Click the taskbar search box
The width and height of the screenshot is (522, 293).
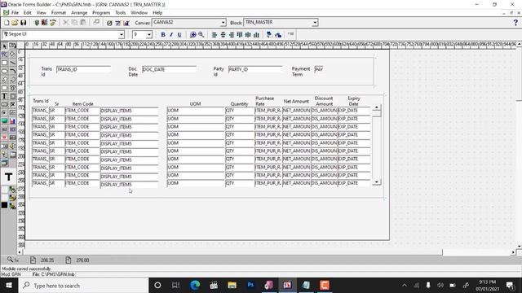83,286
